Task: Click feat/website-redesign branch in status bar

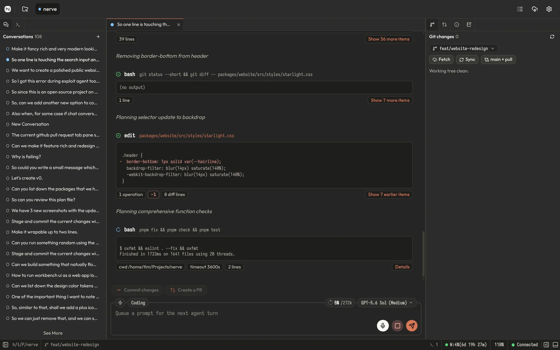Action: coord(72,345)
